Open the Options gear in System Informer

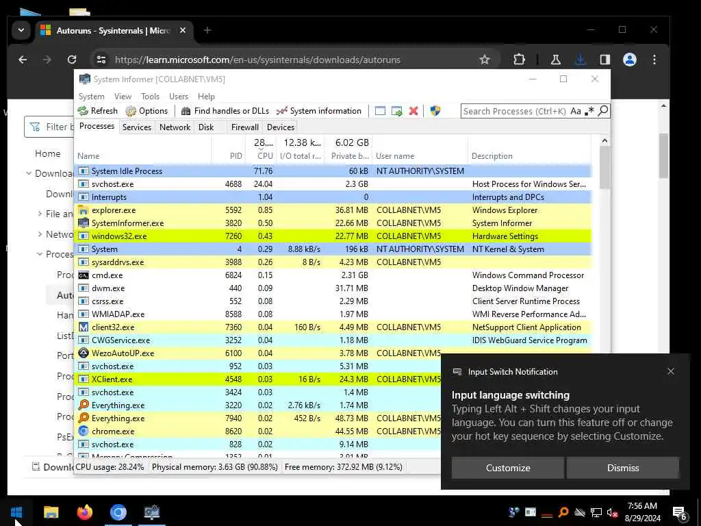131,111
